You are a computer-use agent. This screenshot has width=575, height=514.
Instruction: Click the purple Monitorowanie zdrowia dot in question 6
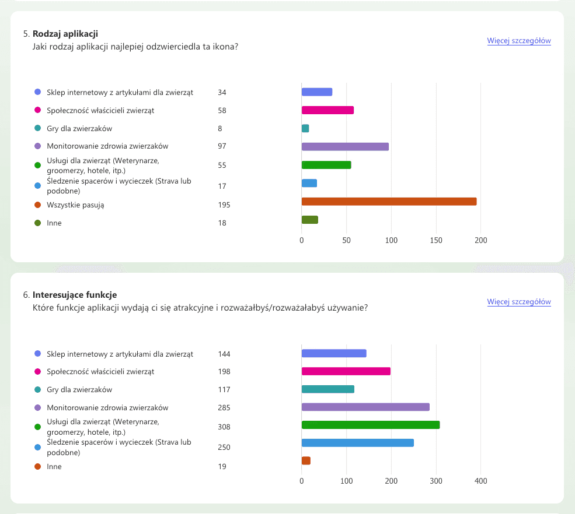click(37, 407)
